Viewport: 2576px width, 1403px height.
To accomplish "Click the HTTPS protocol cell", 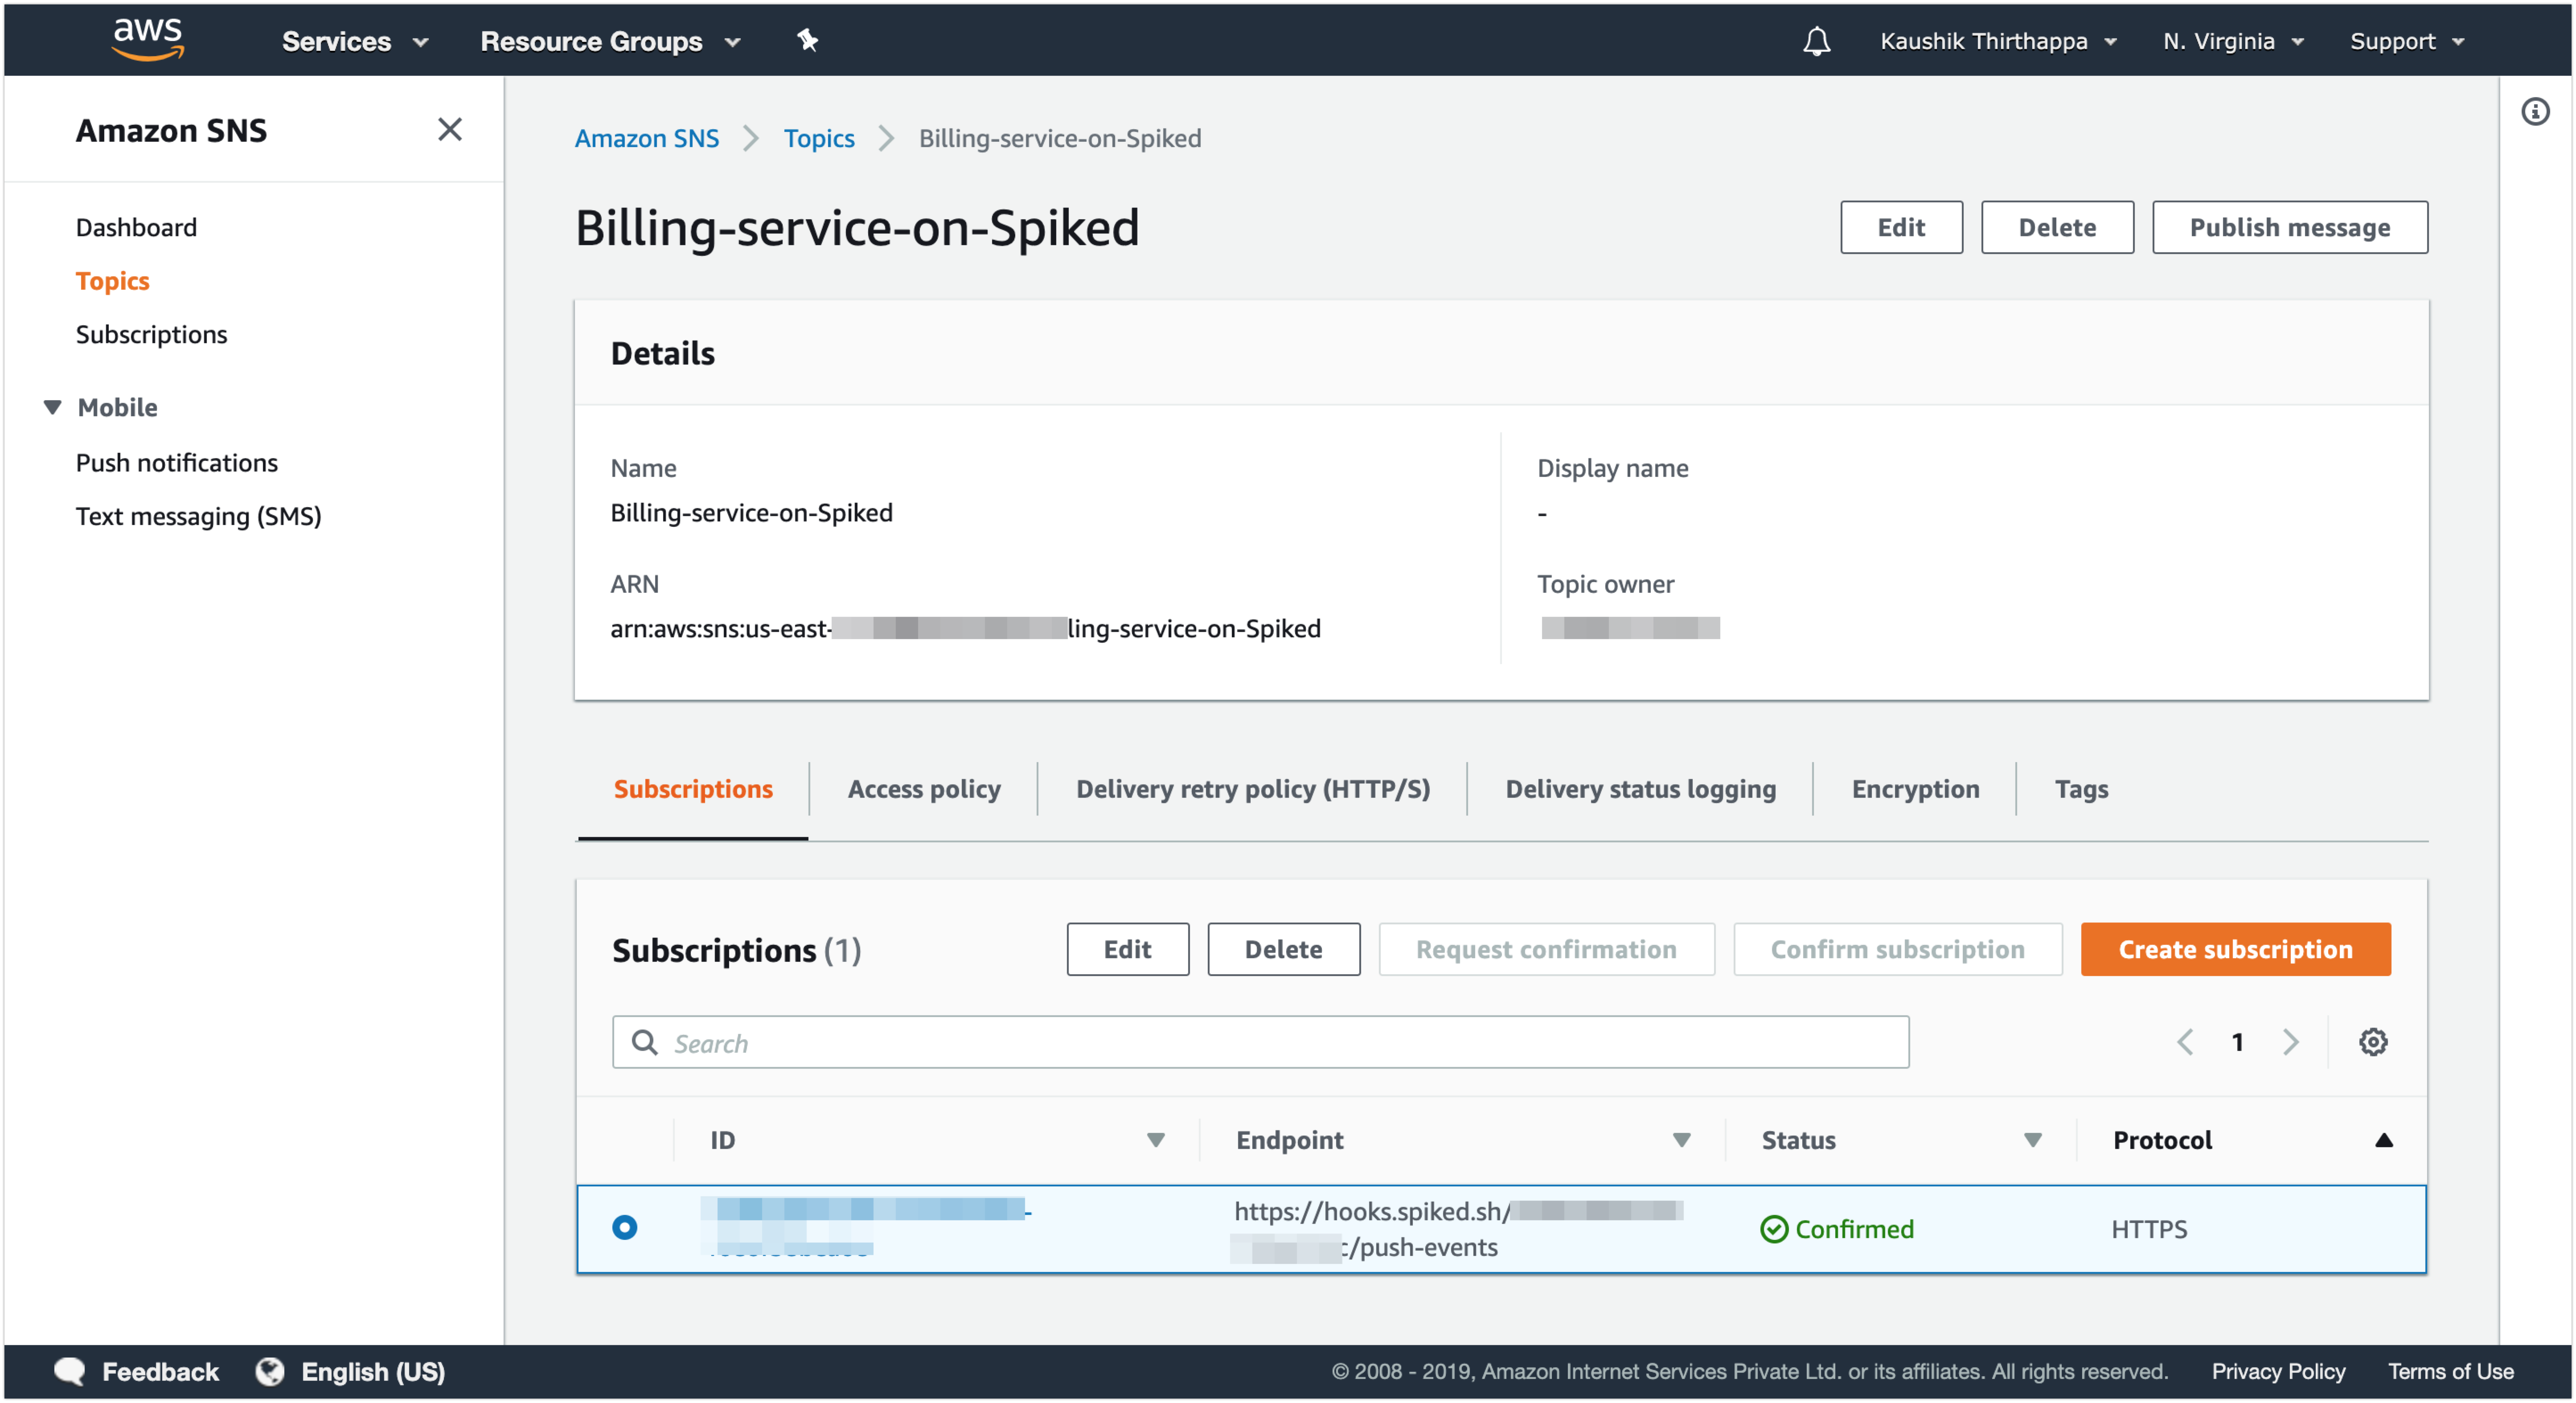I will point(2148,1229).
